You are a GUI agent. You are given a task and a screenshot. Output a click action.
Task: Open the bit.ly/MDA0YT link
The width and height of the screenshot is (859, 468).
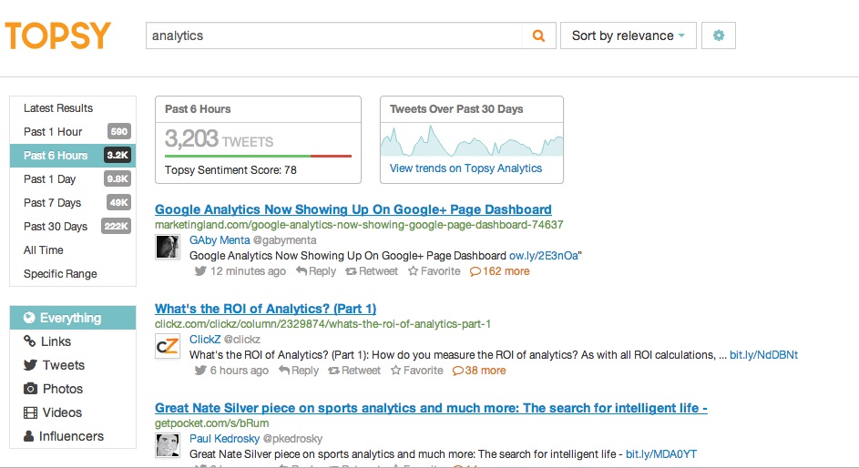(661, 453)
